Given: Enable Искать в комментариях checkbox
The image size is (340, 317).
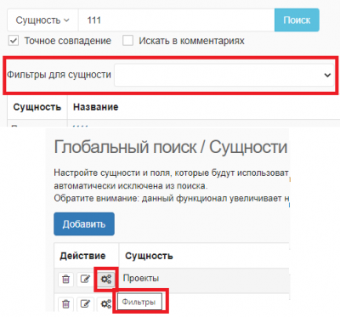Looking at the screenshot, I should click(x=127, y=41).
